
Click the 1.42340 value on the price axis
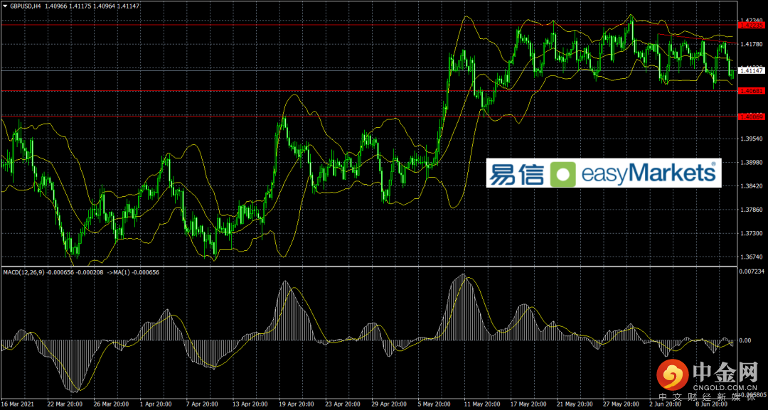coord(752,20)
